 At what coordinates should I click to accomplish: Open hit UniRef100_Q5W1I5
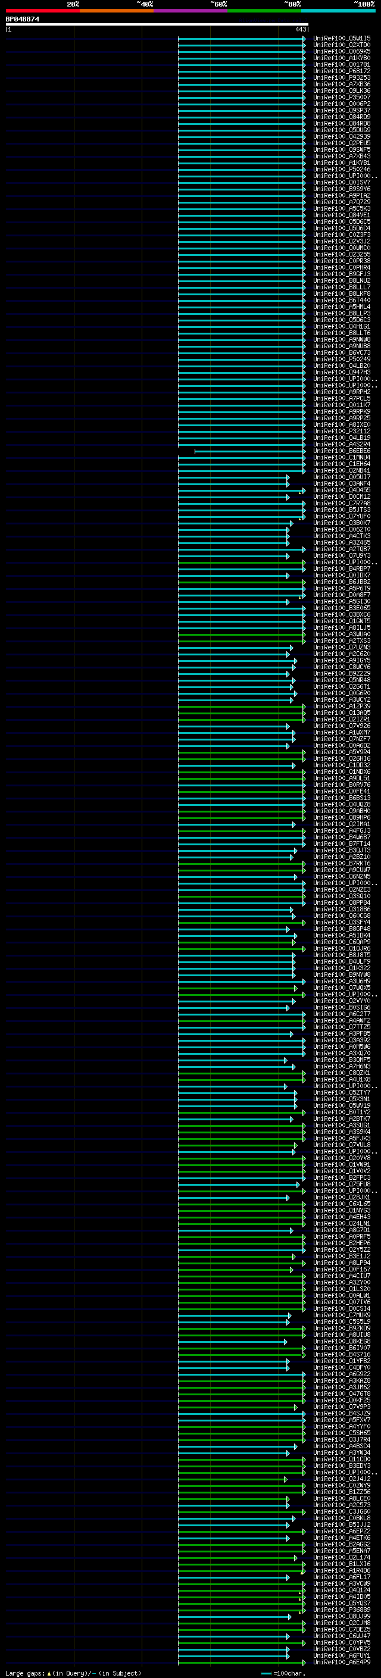[342, 39]
